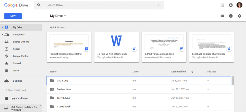The image size is (246, 112).
Task: Click the Backup and Sync monitor icon
Action: (6, 108)
